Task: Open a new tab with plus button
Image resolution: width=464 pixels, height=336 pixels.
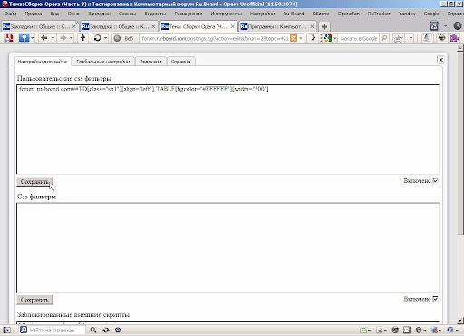Action: click(324, 26)
